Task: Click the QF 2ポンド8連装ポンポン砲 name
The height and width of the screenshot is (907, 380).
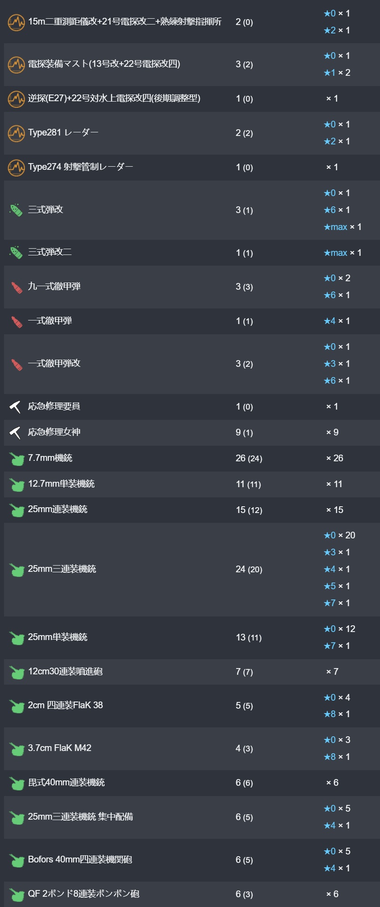Action: click(x=84, y=894)
